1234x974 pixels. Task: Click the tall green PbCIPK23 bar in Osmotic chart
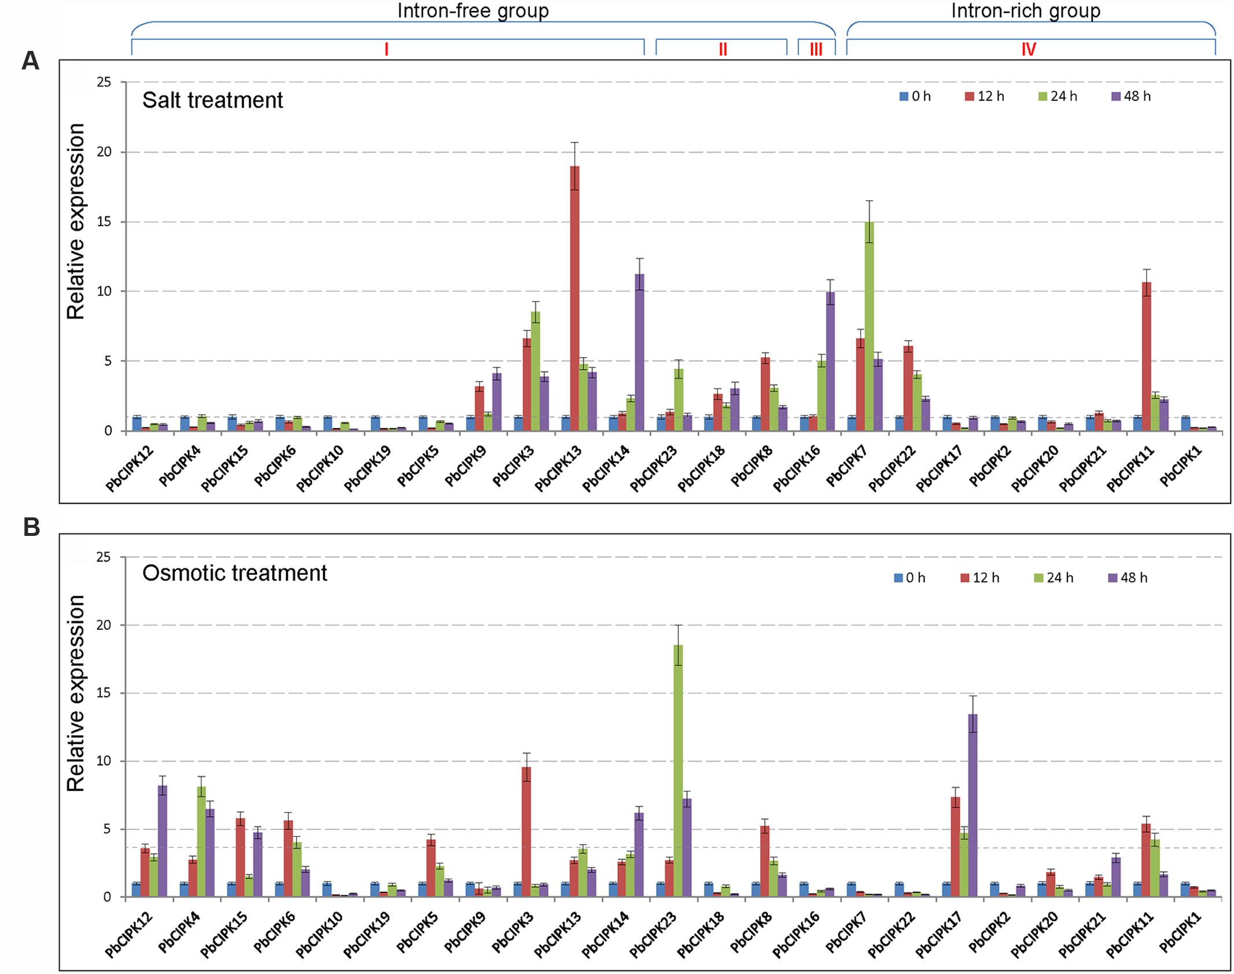tap(678, 771)
